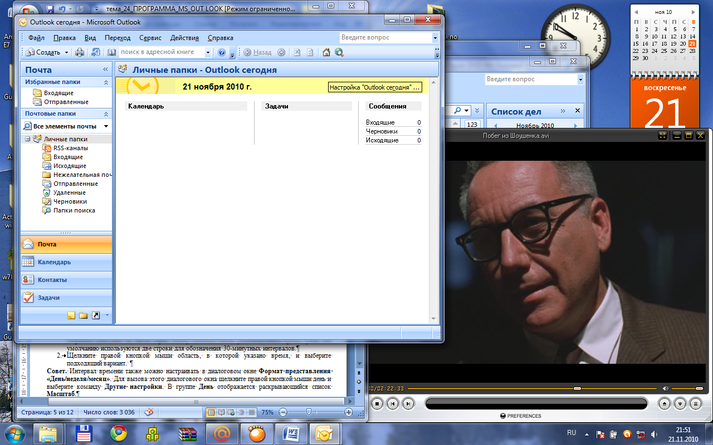Open the Правка menu

(65, 38)
